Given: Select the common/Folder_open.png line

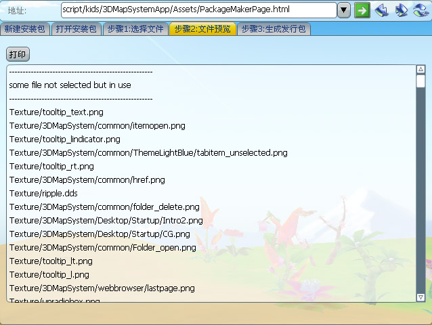Looking at the screenshot, I should pyautogui.click(x=102, y=248).
